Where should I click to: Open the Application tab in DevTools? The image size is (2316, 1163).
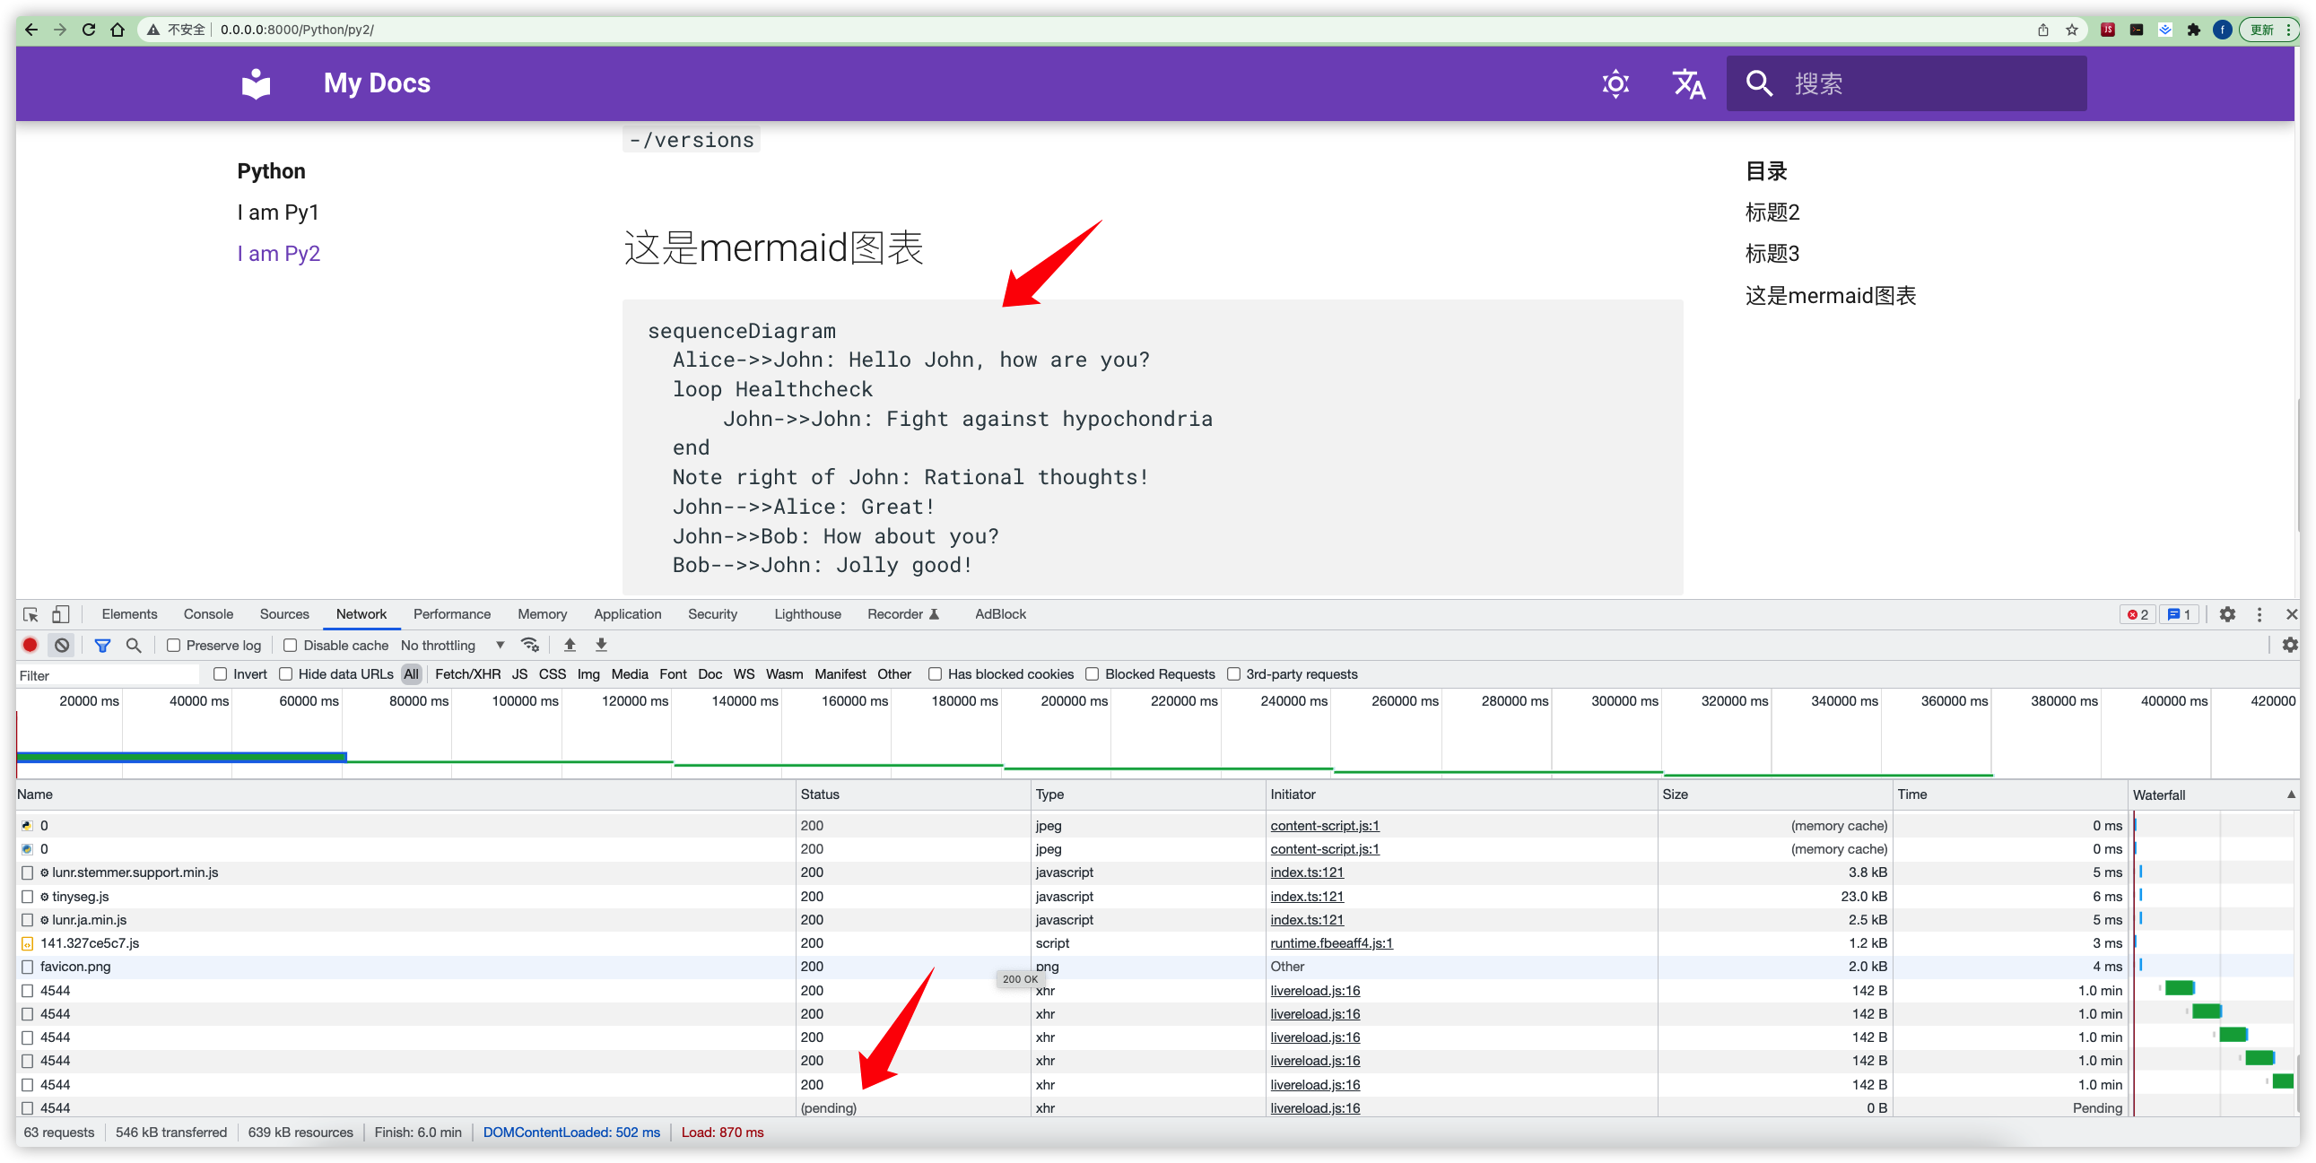coord(627,614)
